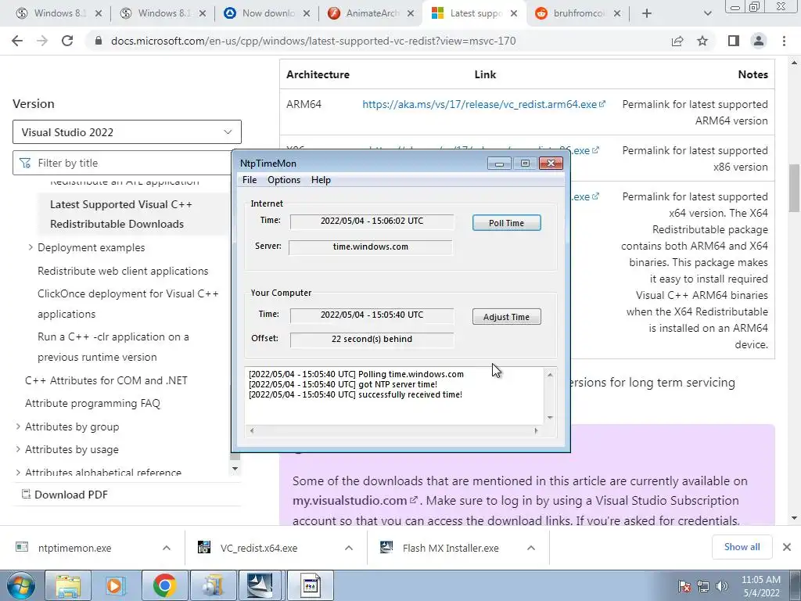801x601 pixels.
Task: Switch to the AnimateArch tab
Action: point(371,13)
